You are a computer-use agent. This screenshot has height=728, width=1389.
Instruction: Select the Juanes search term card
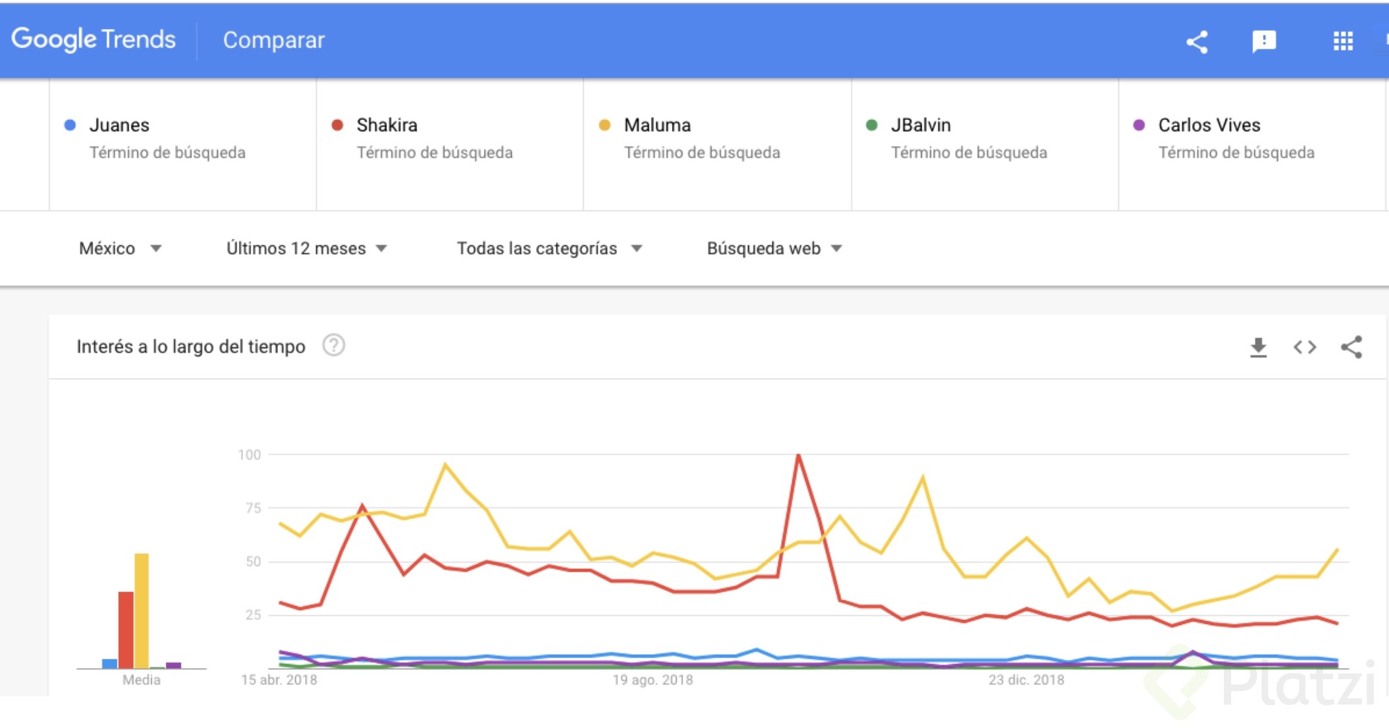pyautogui.click(x=183, y=144)
